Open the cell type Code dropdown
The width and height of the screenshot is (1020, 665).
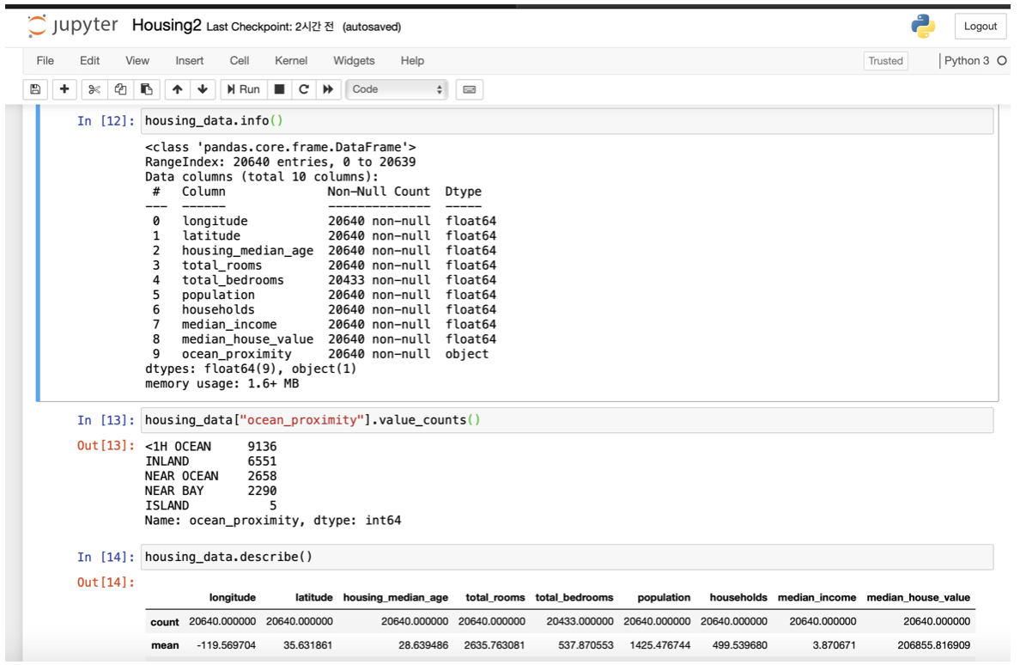click(397, 89)
